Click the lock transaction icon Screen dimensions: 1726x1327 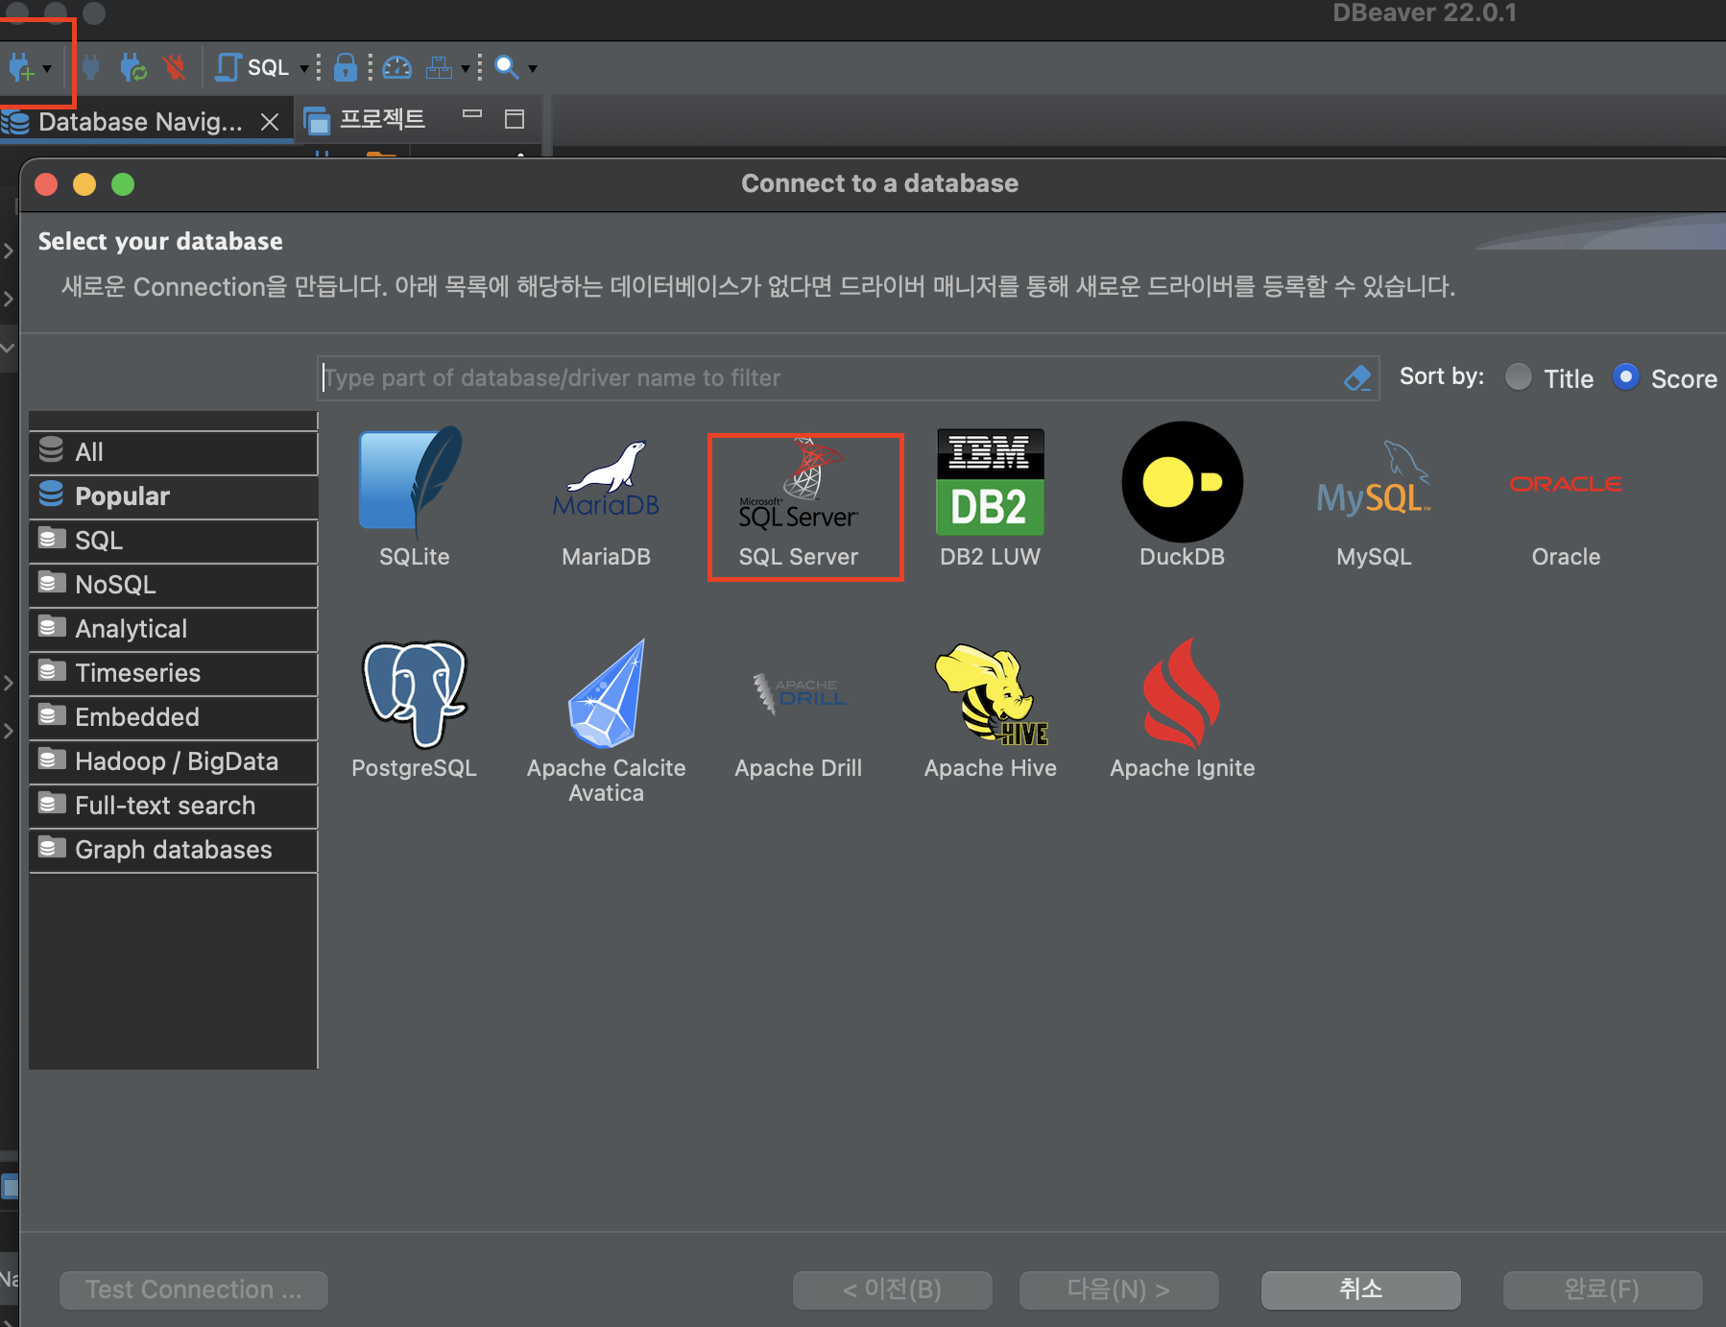click(345, 67)
